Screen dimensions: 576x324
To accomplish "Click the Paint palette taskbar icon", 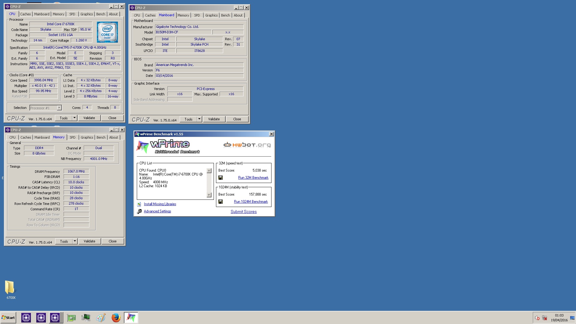I will pyautogui.click(x=101, y=318).
